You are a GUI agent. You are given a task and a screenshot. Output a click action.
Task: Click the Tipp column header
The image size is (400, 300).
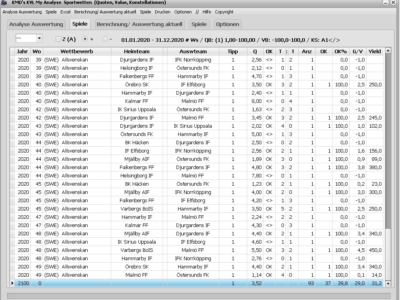(233, 51)
